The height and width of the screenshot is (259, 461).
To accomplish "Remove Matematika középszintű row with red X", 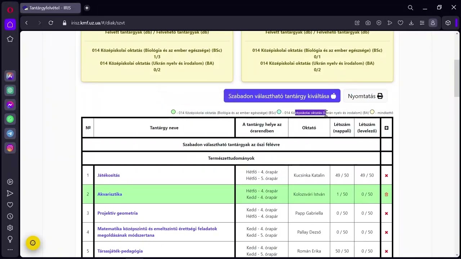I will tap(386, 232).
